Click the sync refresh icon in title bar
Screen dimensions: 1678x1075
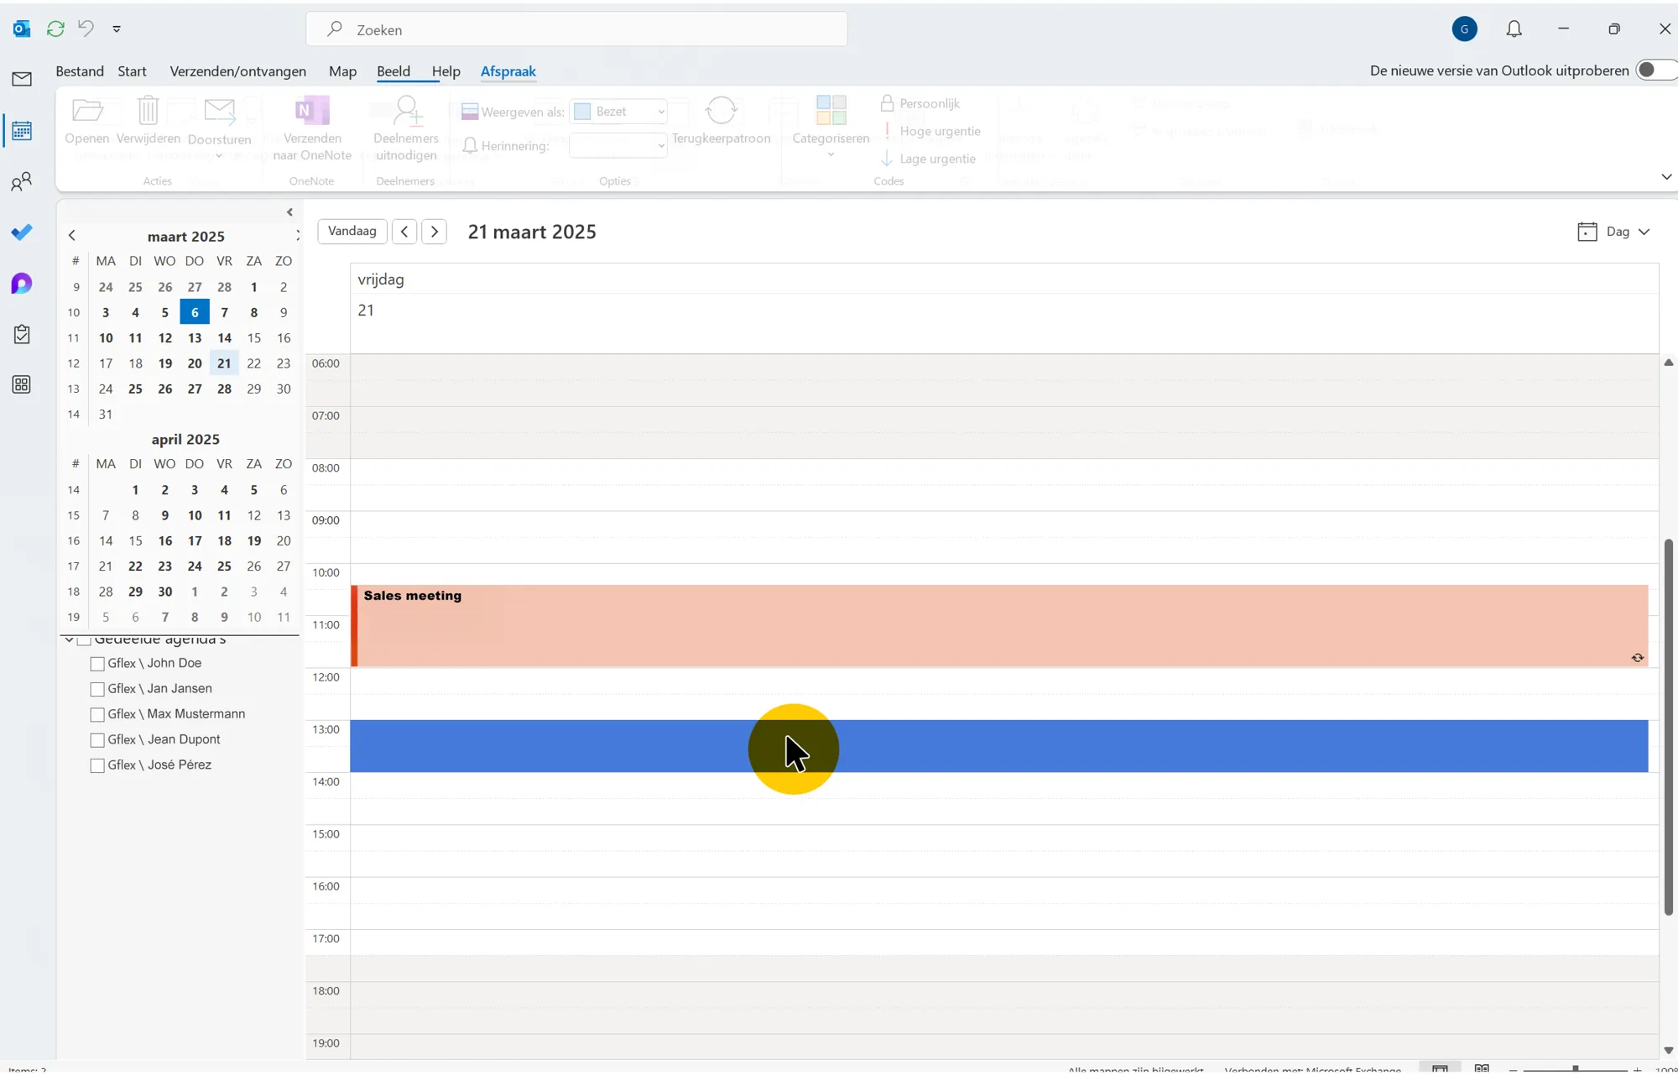coord(55,29)
